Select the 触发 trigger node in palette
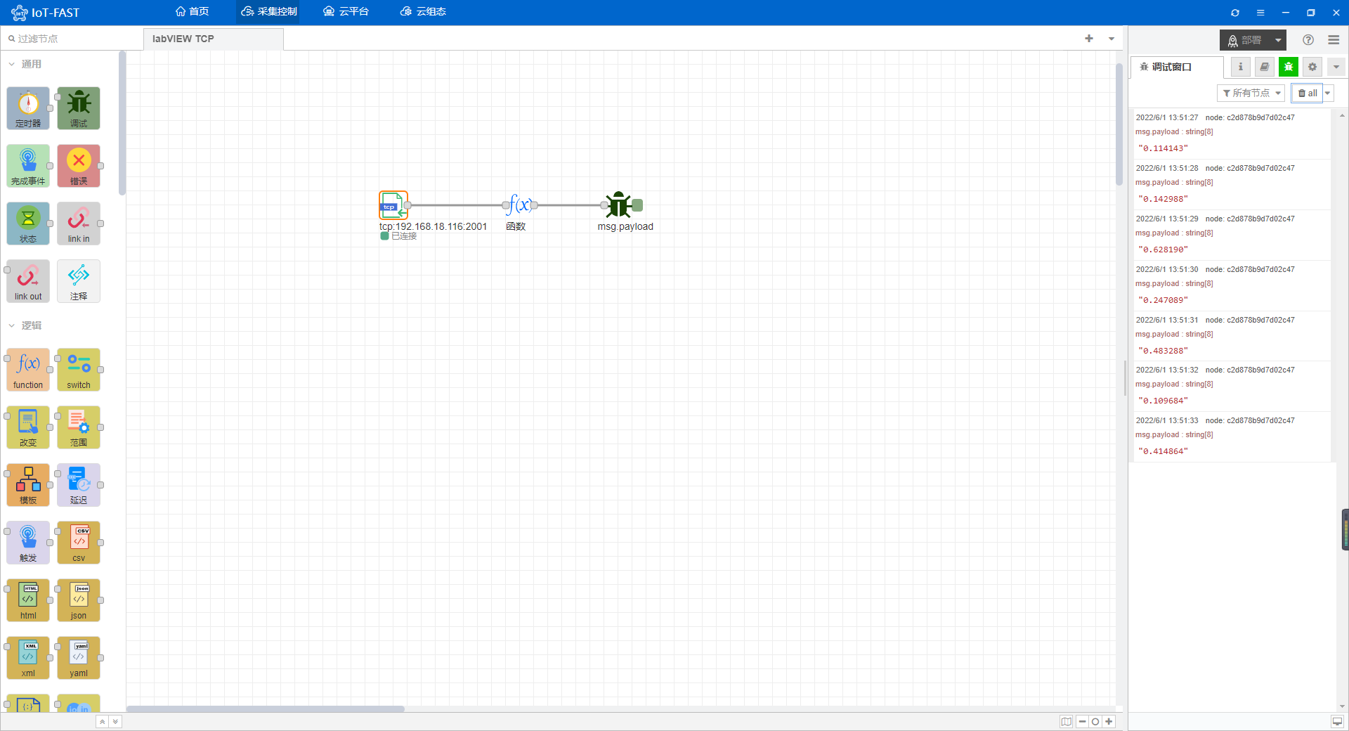The width and height of the screenshot is (1349, 731). pyautogui.click(x=28, y=543)
